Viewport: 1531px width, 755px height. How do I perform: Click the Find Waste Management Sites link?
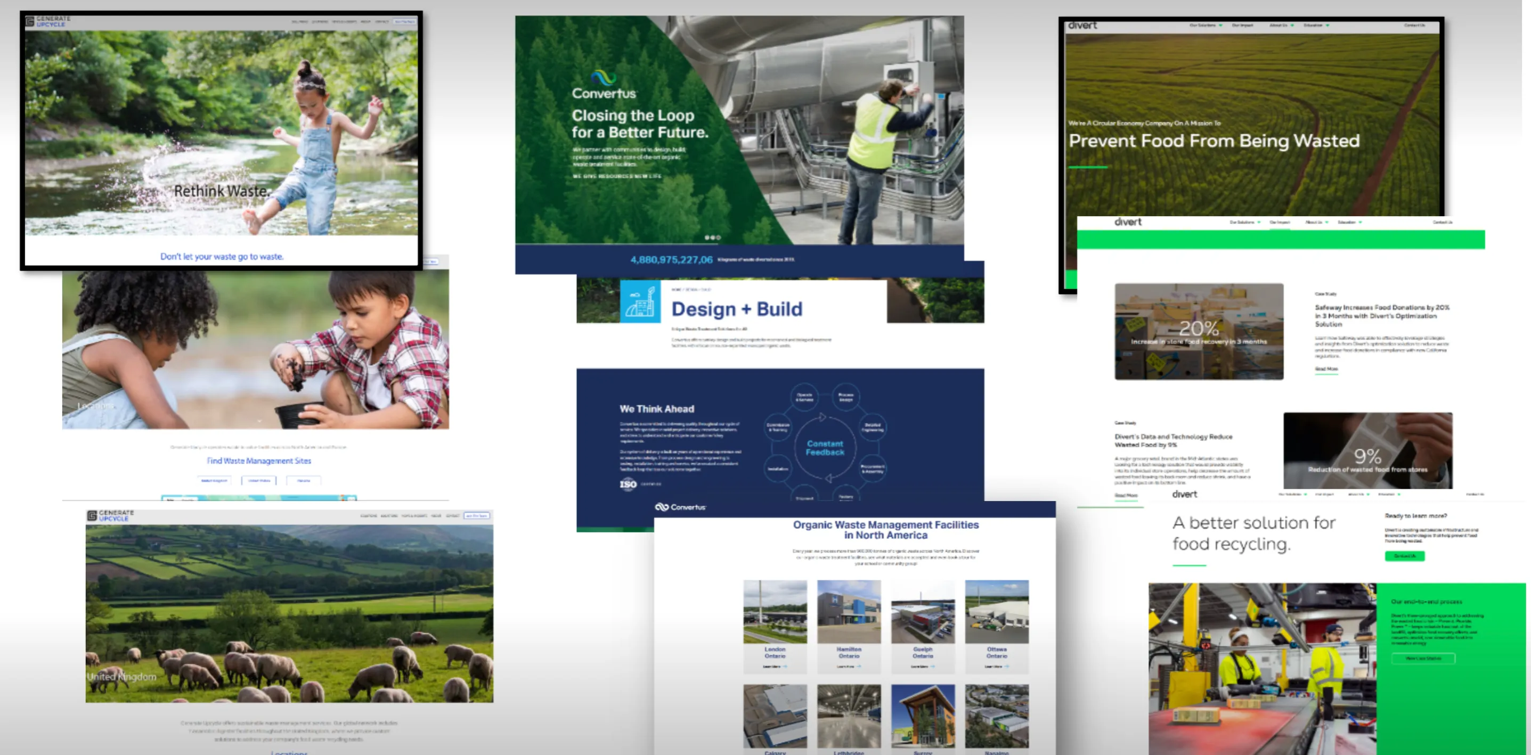coord(258,461)
